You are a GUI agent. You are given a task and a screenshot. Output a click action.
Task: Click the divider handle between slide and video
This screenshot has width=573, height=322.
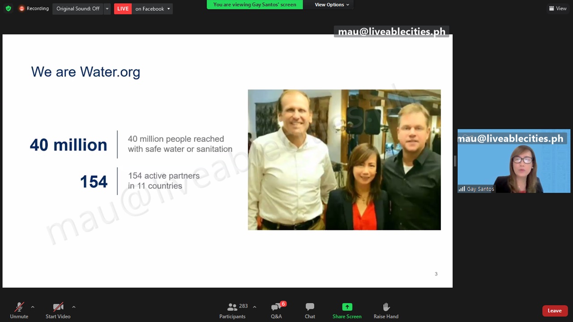click(455, 161)
